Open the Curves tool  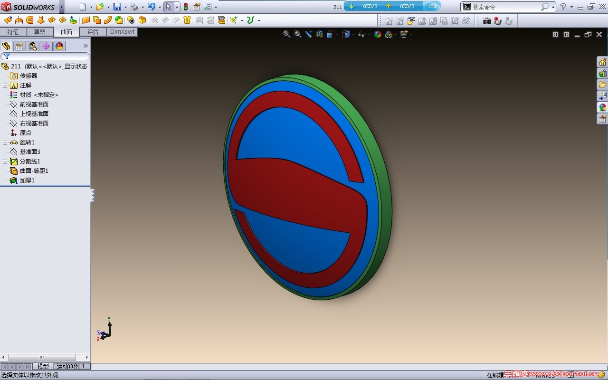coord(250,20)
